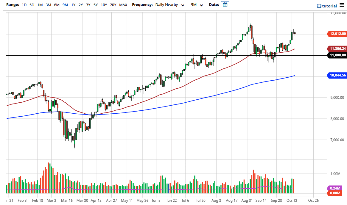Choose the 5Y range option

[x=95, y=5]
